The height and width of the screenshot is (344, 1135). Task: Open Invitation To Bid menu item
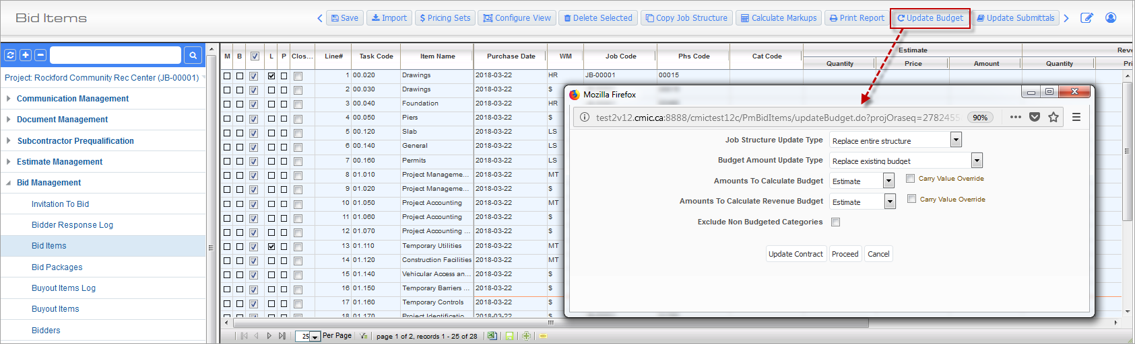(60, 204)
